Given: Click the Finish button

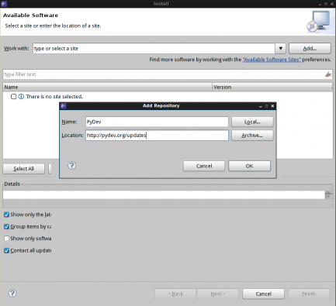Looking at the screenshot, I should coord(309,294).
